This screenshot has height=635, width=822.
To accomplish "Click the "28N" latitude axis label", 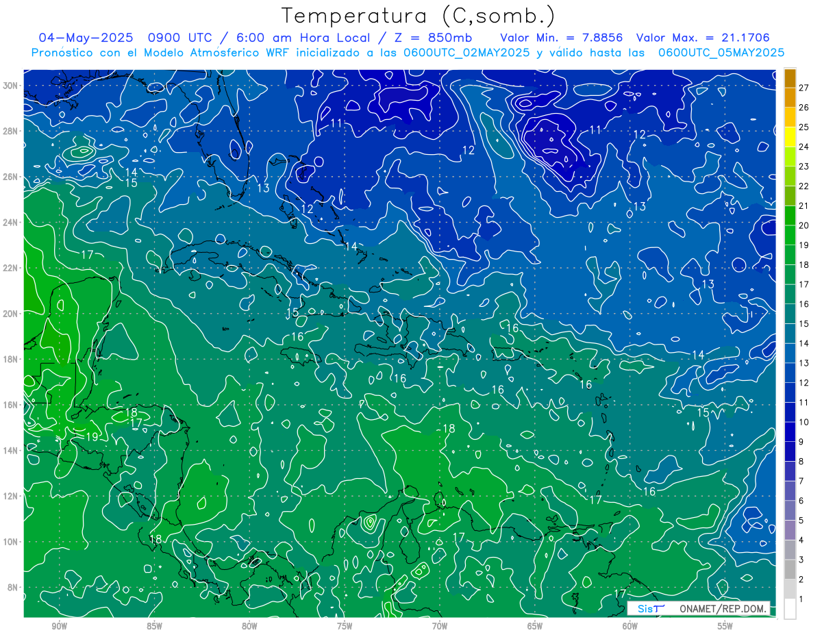I will (x=10, y=131).
